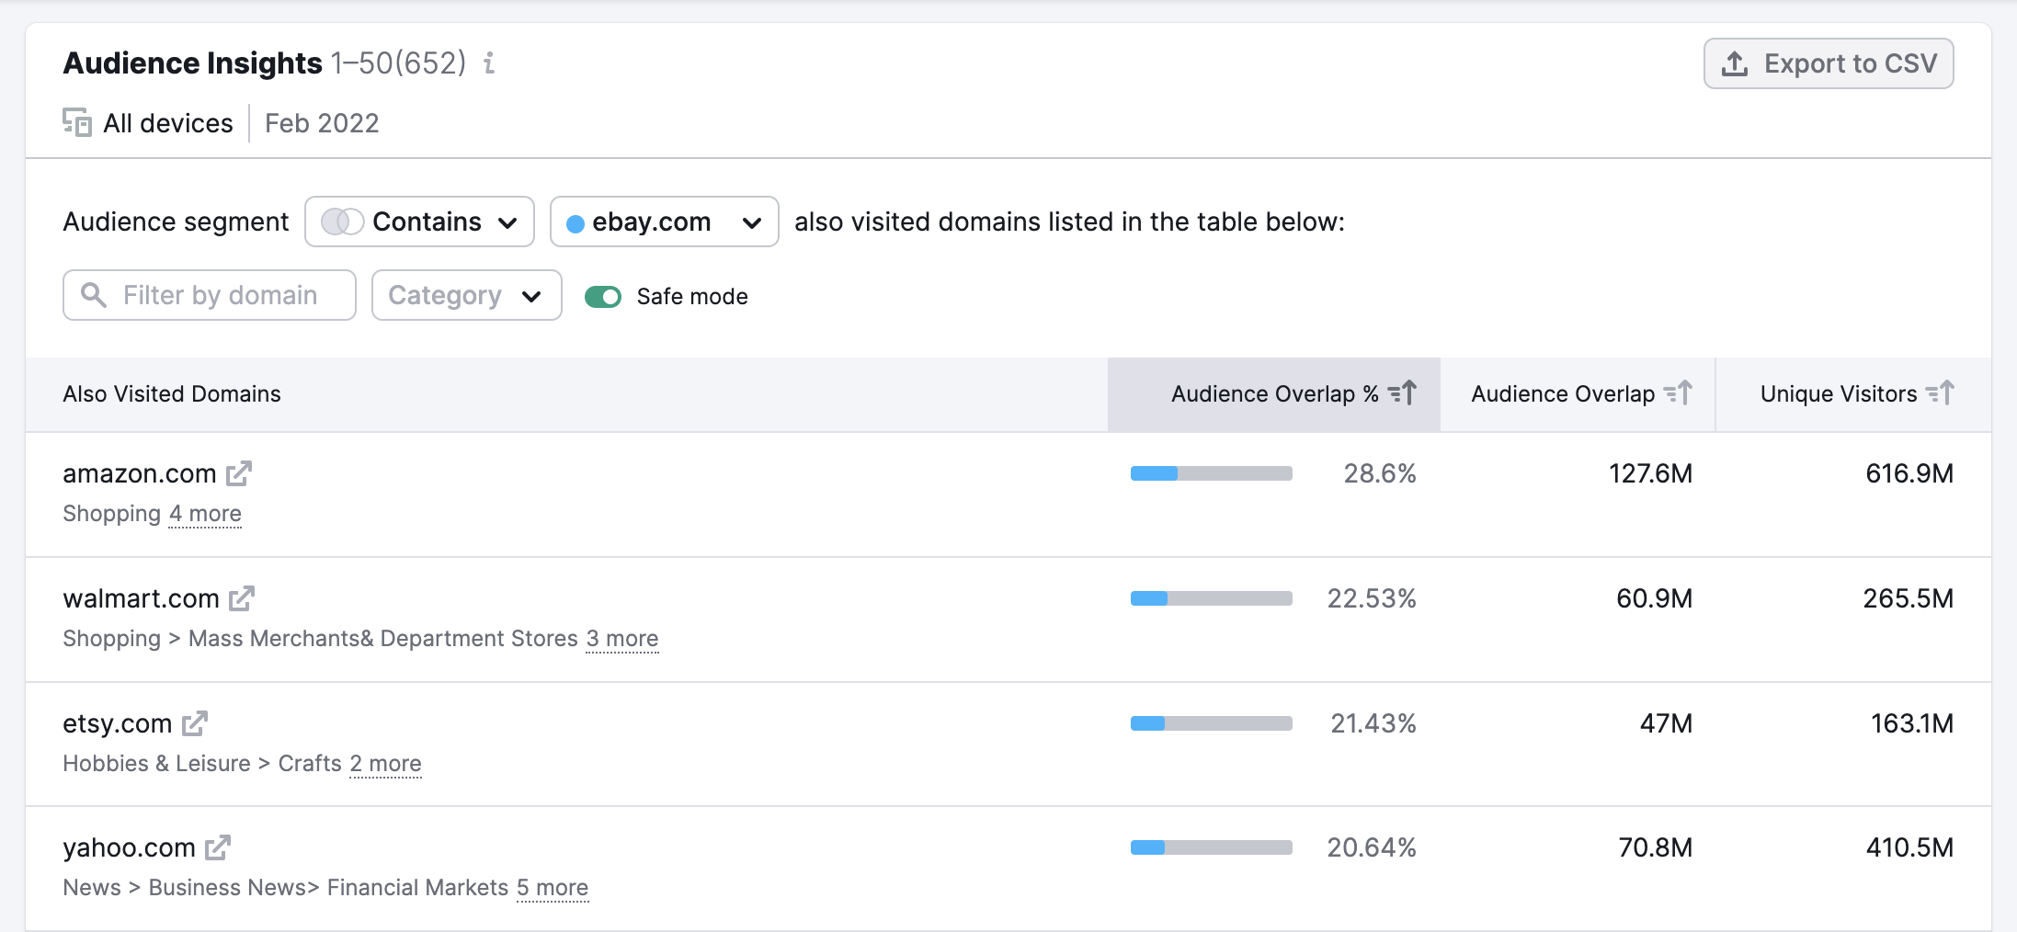Click the 28.6% overlap value

pos(1380,473)
